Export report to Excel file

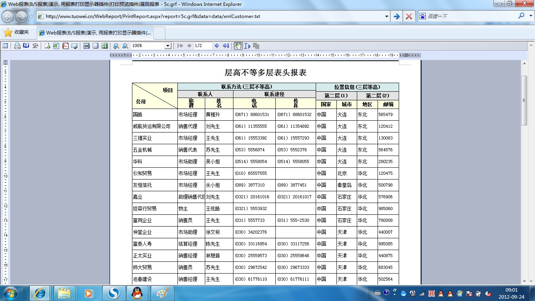coord(56,46)
